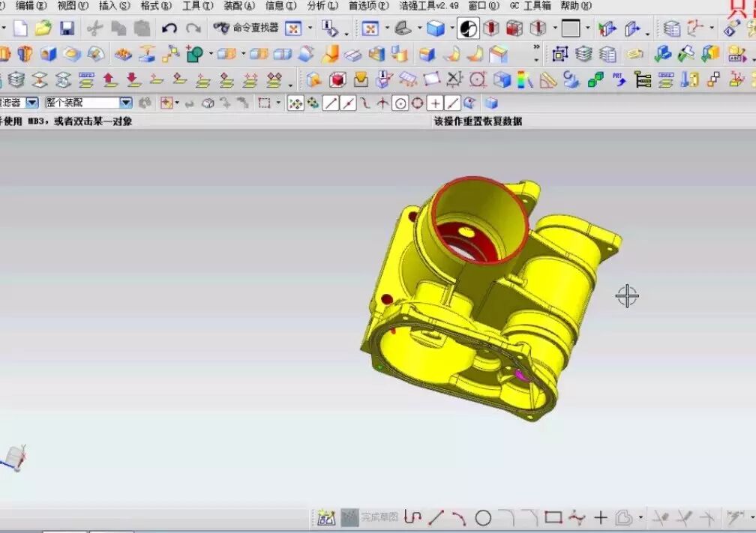Open the 装配 (Assembly) menu
Viewport: 756px width, 533px height.
[x=239, y=5]
